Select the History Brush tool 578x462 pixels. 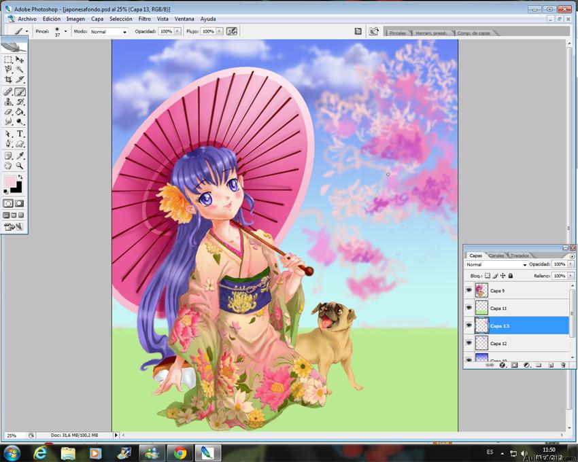click(x=20, y=102)
